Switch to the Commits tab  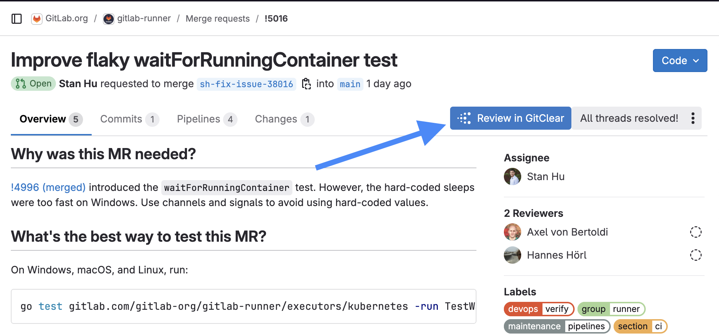point(129,119)
